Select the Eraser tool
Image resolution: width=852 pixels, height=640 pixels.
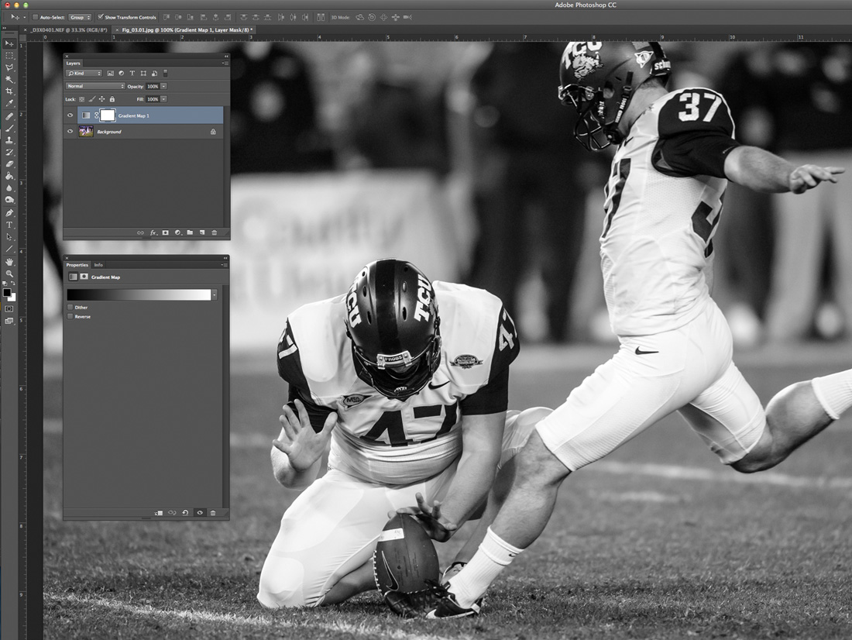tap(9, 164)
